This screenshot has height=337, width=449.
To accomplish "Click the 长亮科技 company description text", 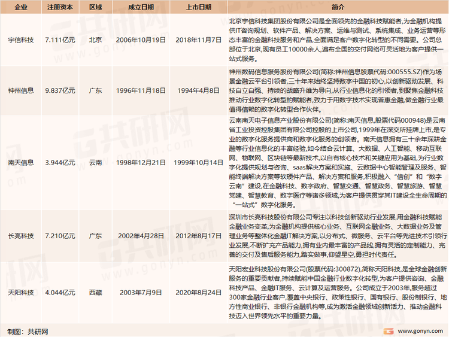I will click(x=337, y=236).
